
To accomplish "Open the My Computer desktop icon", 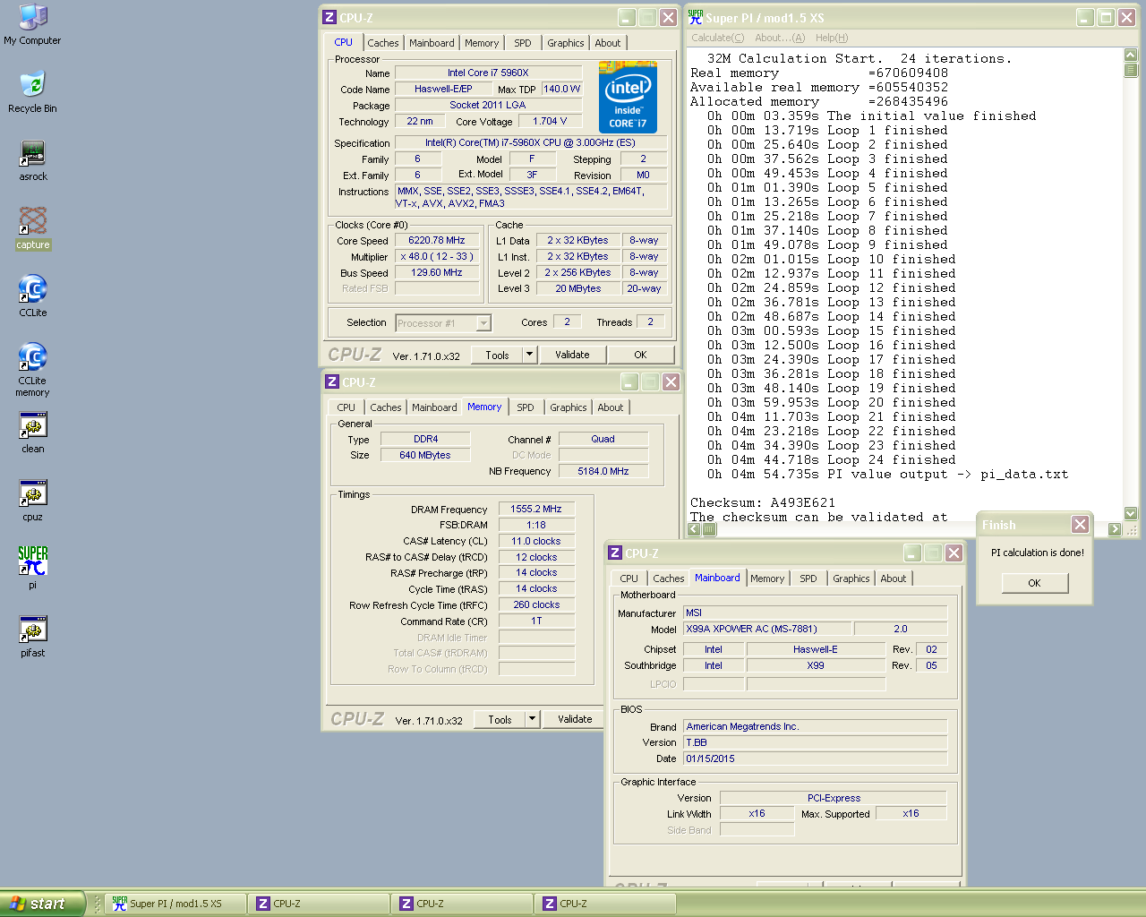I will pos(32,24).
